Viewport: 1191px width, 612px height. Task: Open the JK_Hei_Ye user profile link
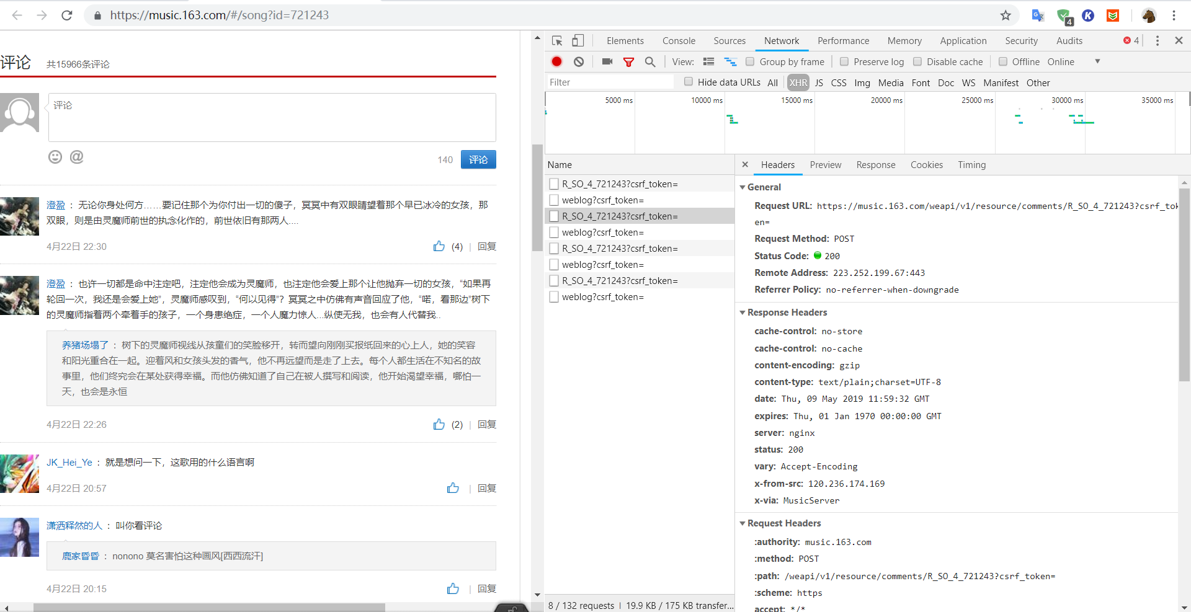point(69,462)
